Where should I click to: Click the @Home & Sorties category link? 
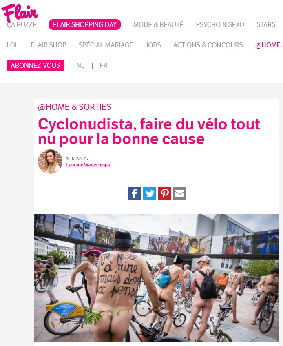pos(74,107)
